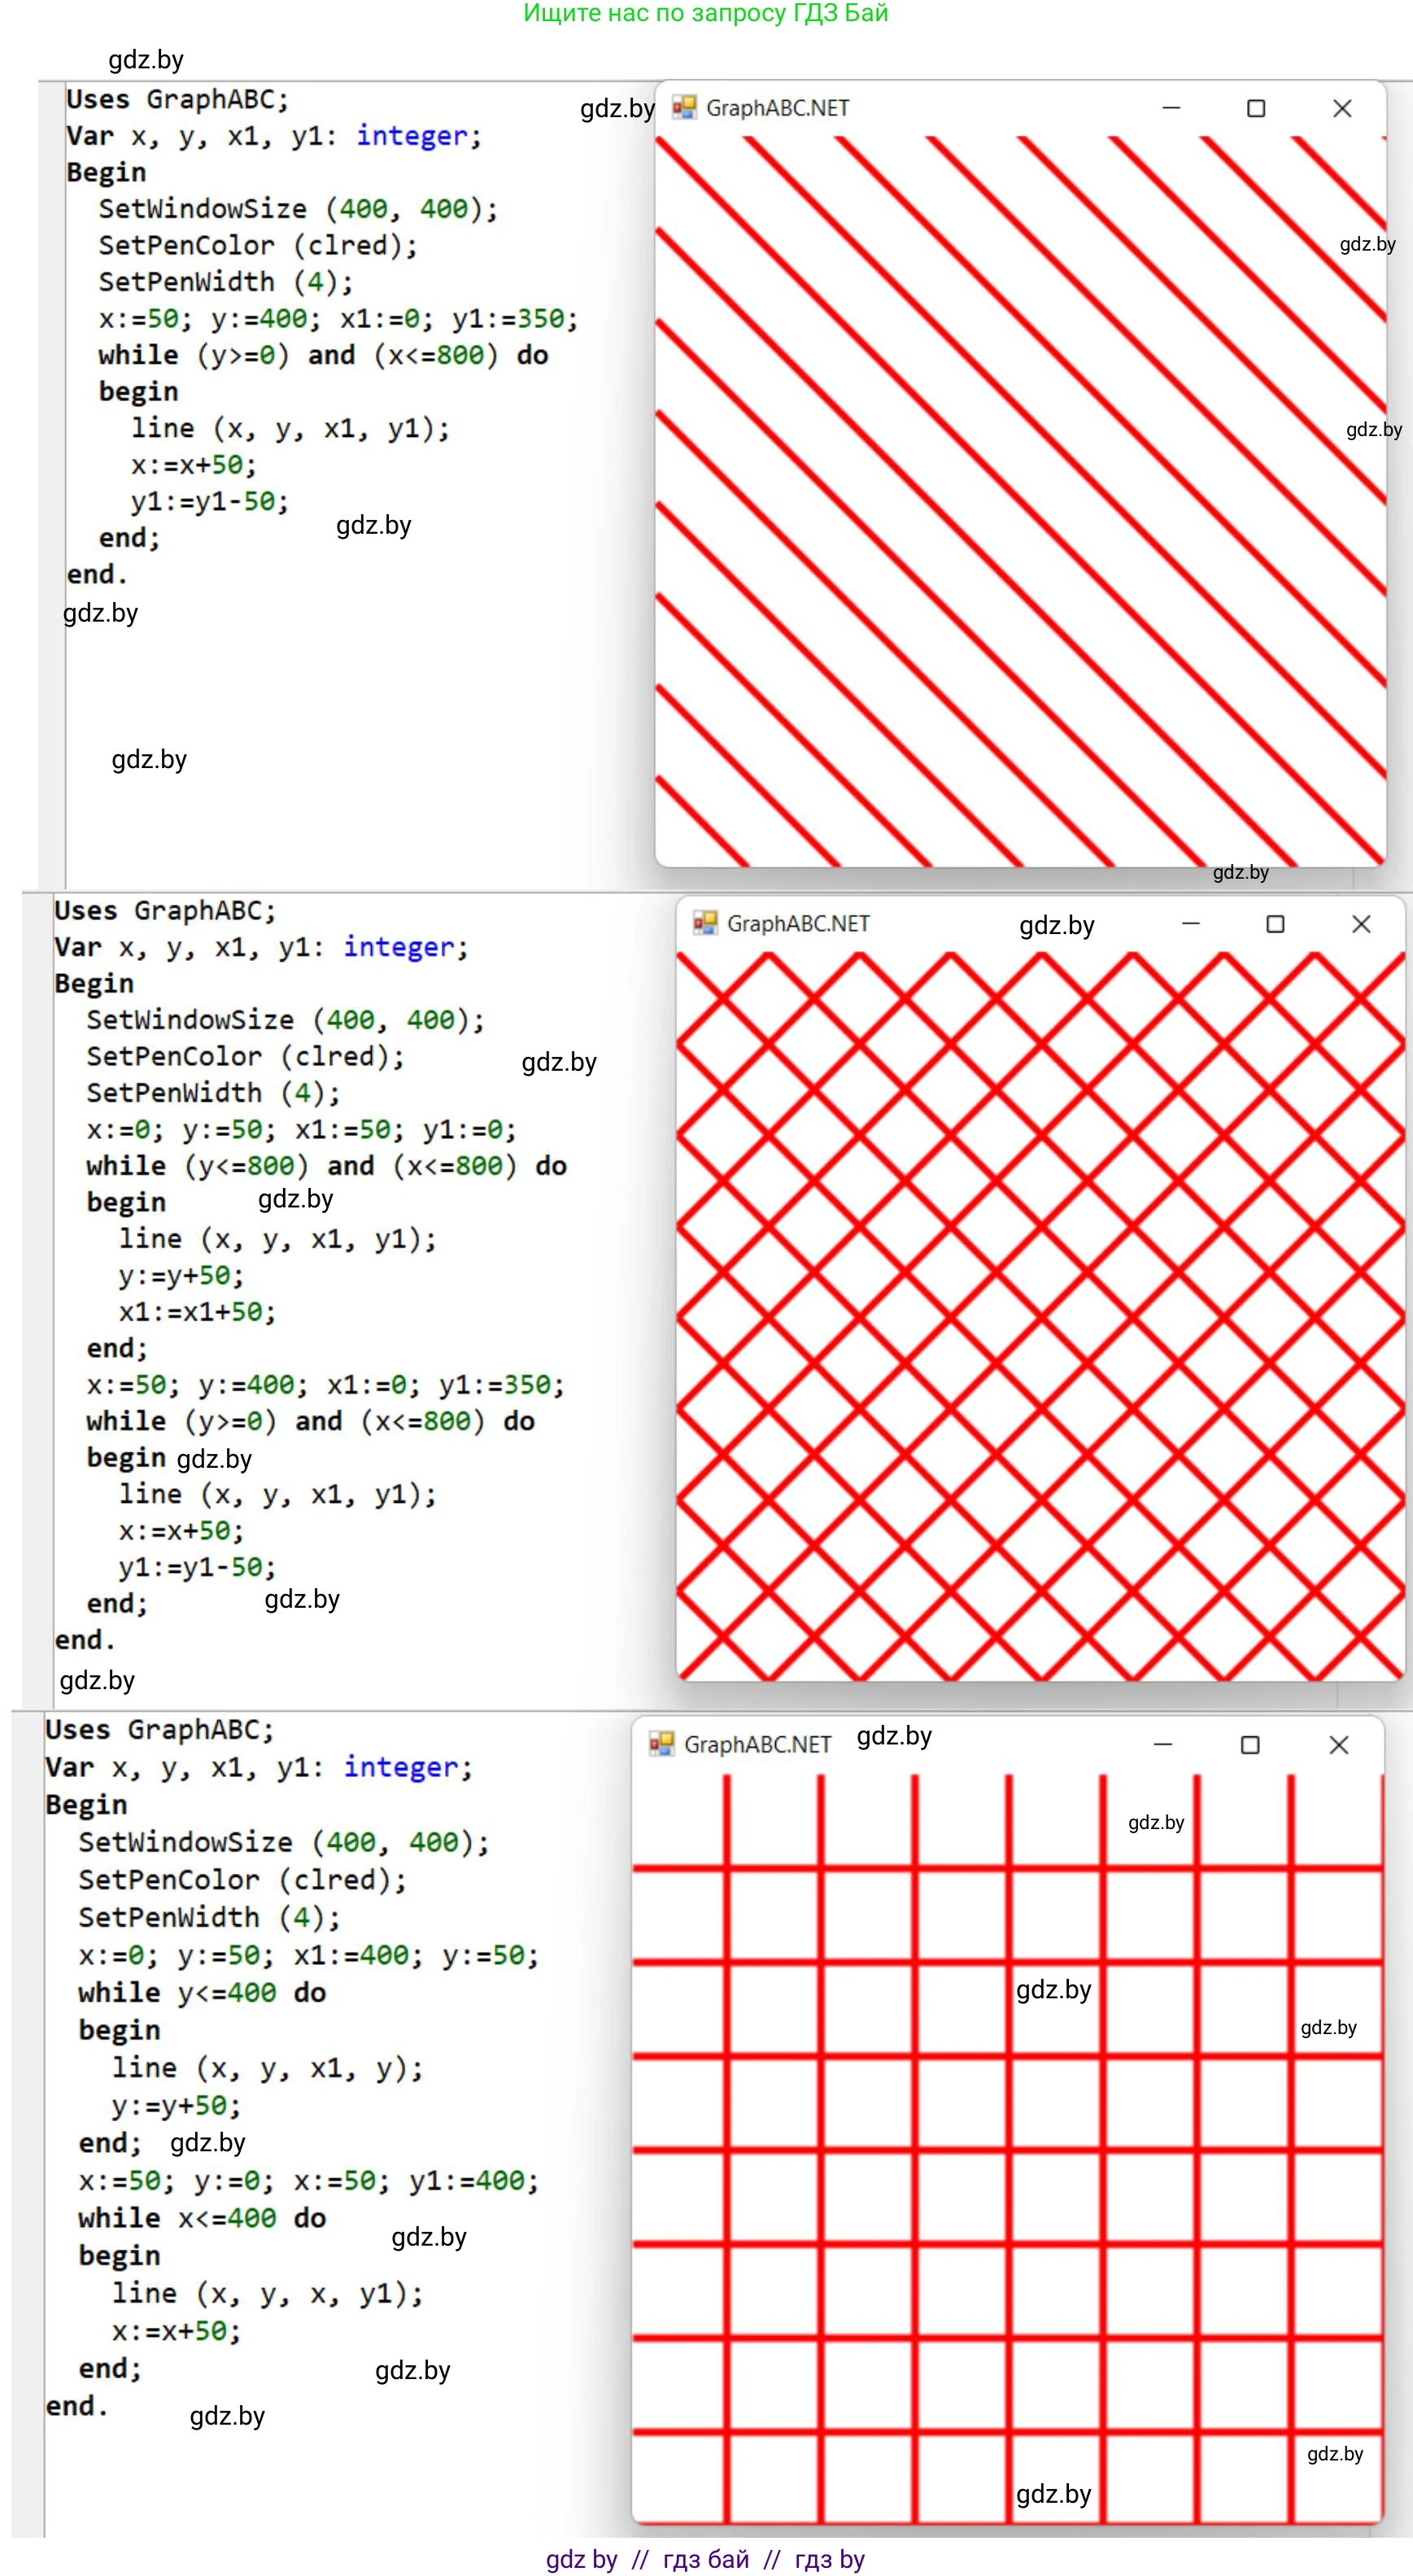Click the app icon of the diagonal-stripes GraphABC.NET window
The width and height of the screenshot is (1413, 2576).
(x=684, y=108)
